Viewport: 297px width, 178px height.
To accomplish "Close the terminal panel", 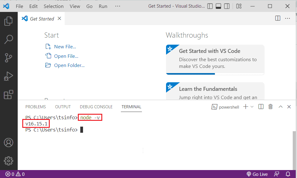I will tap(289, 107).
